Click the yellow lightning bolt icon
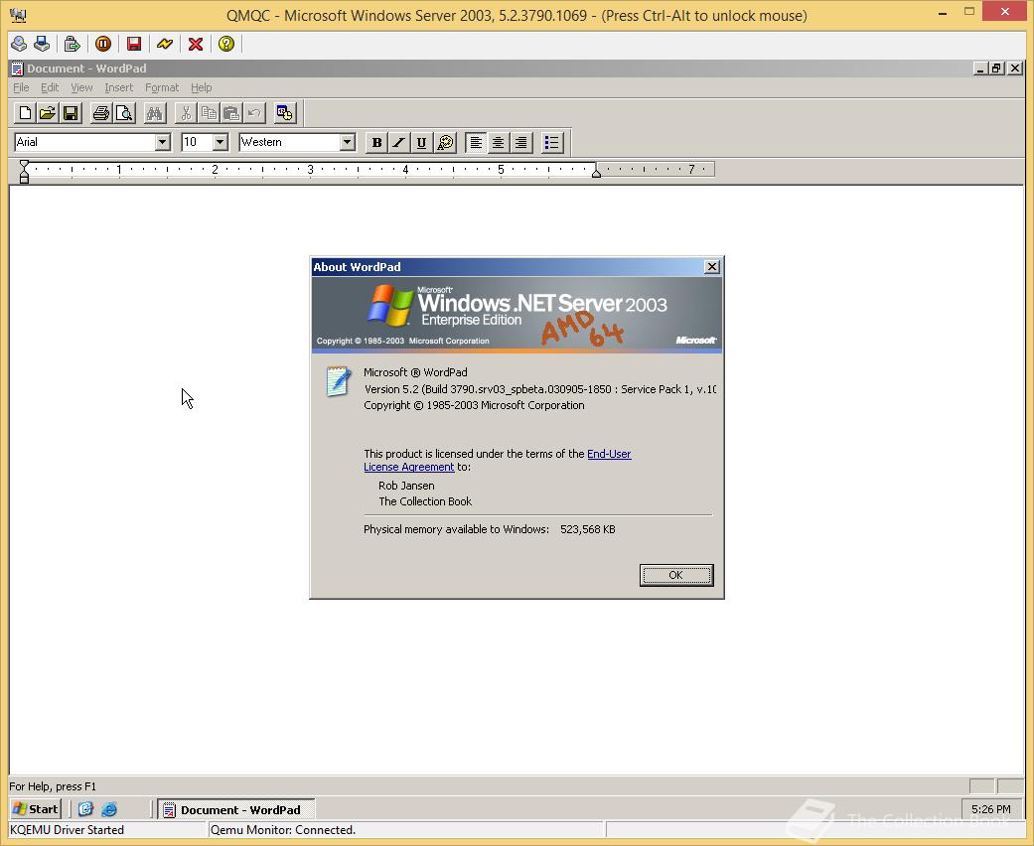1034x846 pixels. click(x=165, y=44)
